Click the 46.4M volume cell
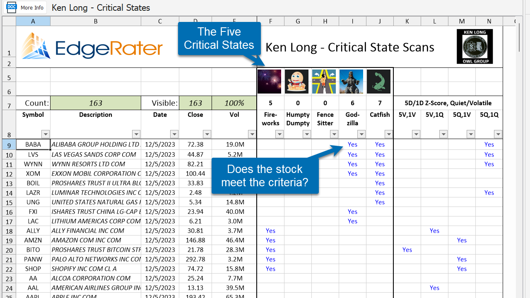Viewport: 530px width, 298px height. tap(234, 240)
